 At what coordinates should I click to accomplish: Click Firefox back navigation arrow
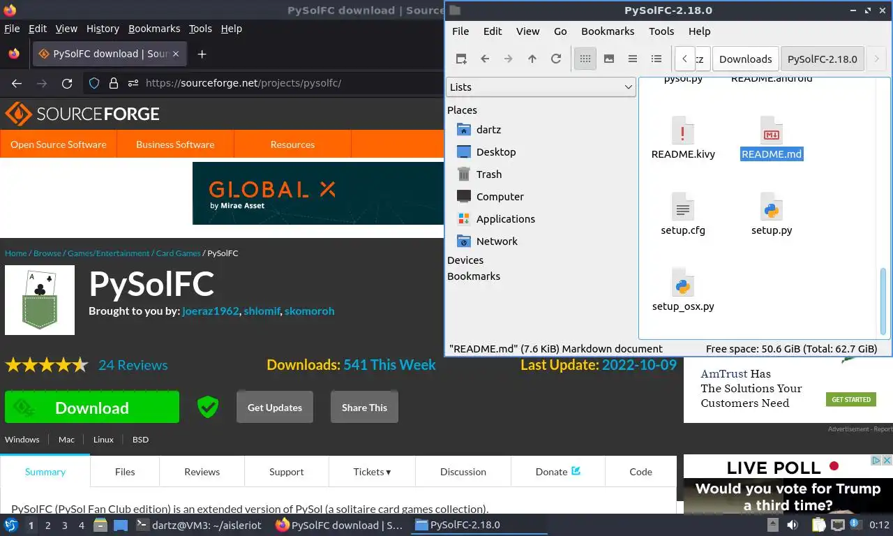click(x=17, y=83)
